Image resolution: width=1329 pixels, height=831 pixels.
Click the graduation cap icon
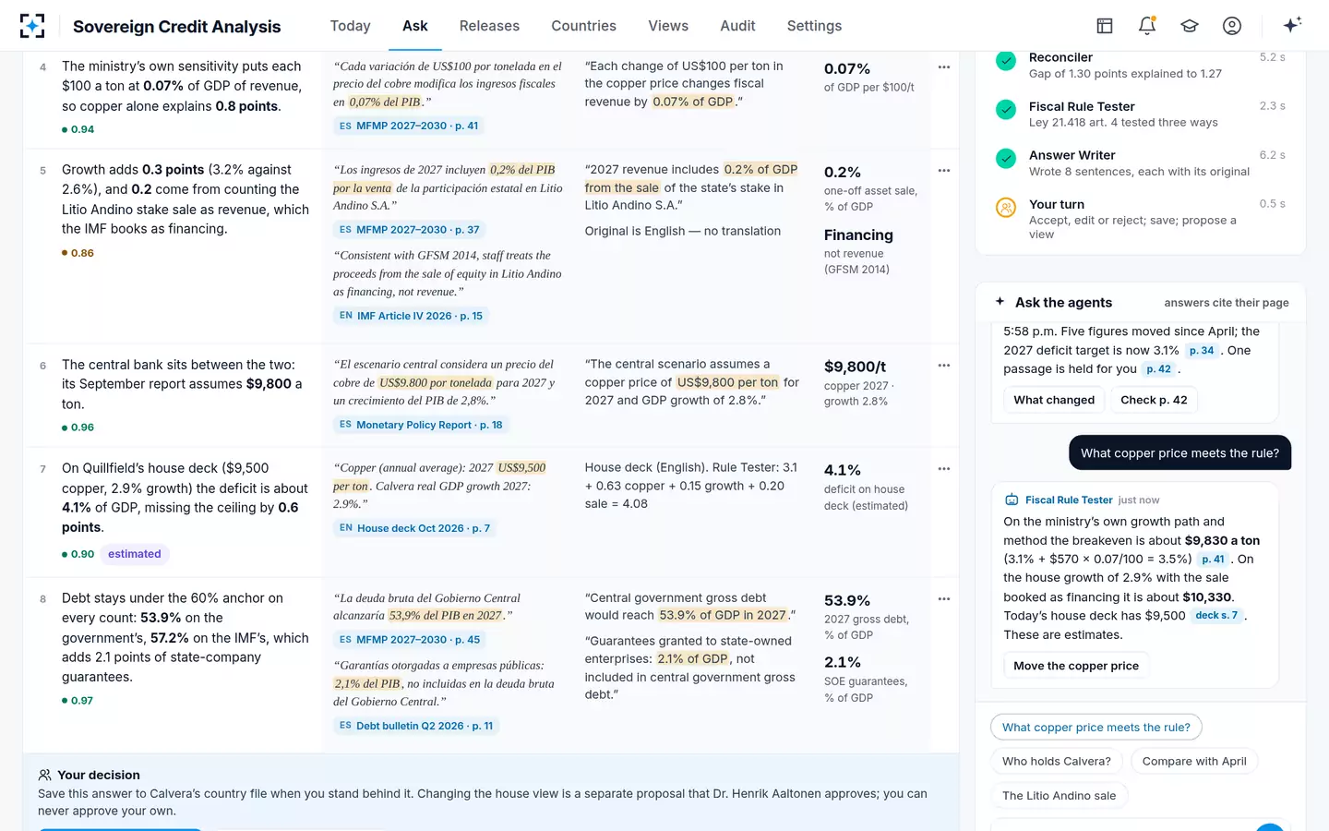coord(1190,26)
